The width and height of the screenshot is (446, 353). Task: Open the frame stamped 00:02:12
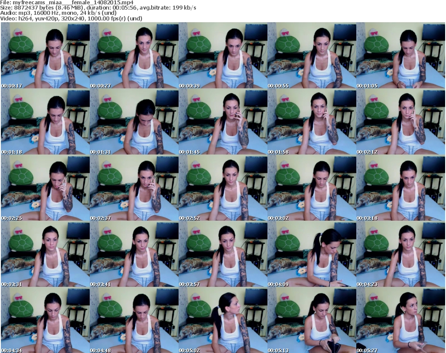pyautogui.click(x=401, y=121)
